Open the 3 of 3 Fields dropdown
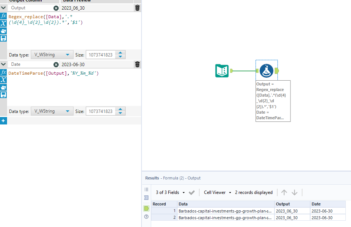 [x=170, y=192]
